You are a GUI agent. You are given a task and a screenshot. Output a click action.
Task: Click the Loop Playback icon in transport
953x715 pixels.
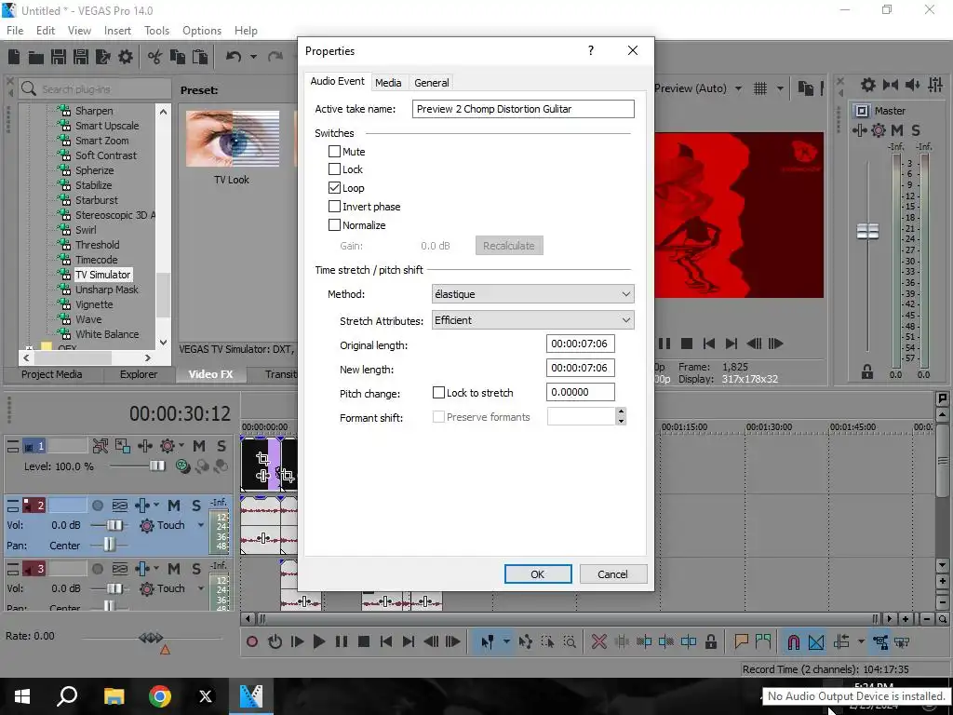275,641
